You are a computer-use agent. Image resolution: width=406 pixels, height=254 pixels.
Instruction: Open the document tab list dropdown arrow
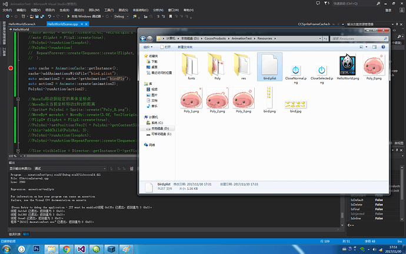tap(343, 24)
